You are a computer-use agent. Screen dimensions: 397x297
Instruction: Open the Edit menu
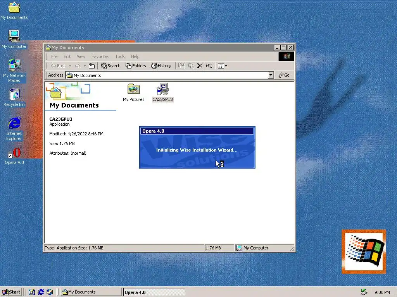coord(67,56)
